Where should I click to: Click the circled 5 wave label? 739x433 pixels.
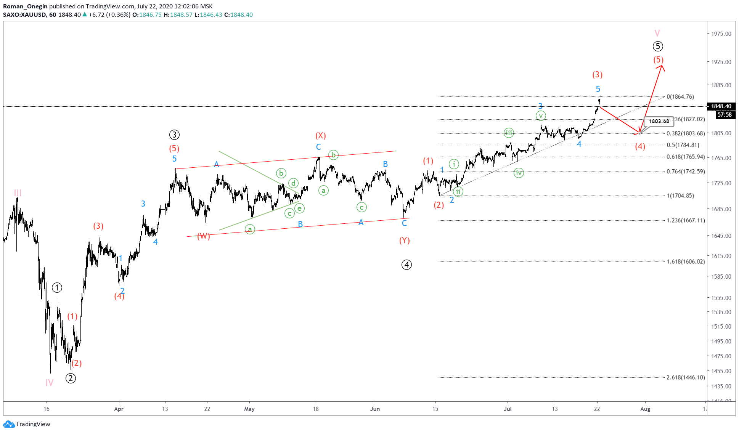[657, 46]
